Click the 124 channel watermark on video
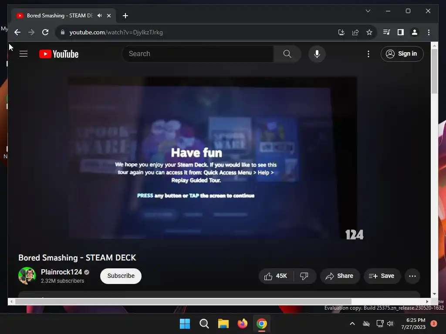Viewport: 446px width, 334px height. (354, 234)
